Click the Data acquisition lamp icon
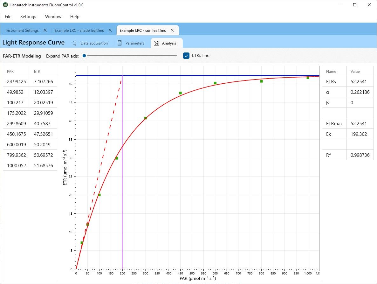377x284 pixels. (75, 43)
